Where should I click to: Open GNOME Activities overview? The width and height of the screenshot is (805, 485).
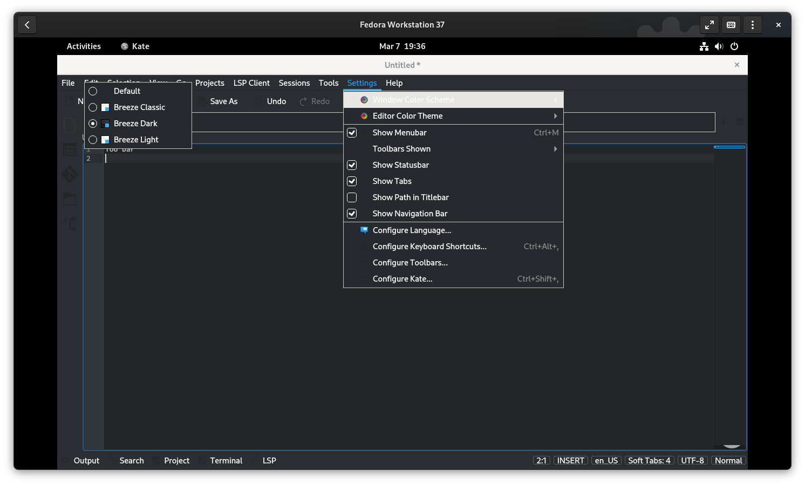[84, 46]
